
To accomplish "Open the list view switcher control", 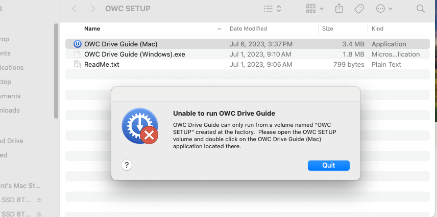I will tap(272, 9).
